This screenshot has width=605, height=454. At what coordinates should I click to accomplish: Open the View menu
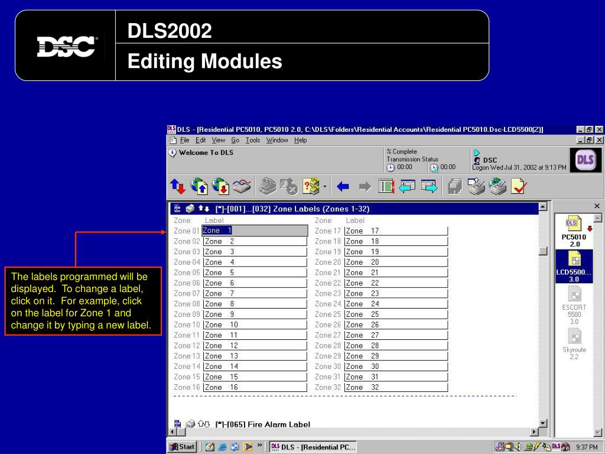219,140
